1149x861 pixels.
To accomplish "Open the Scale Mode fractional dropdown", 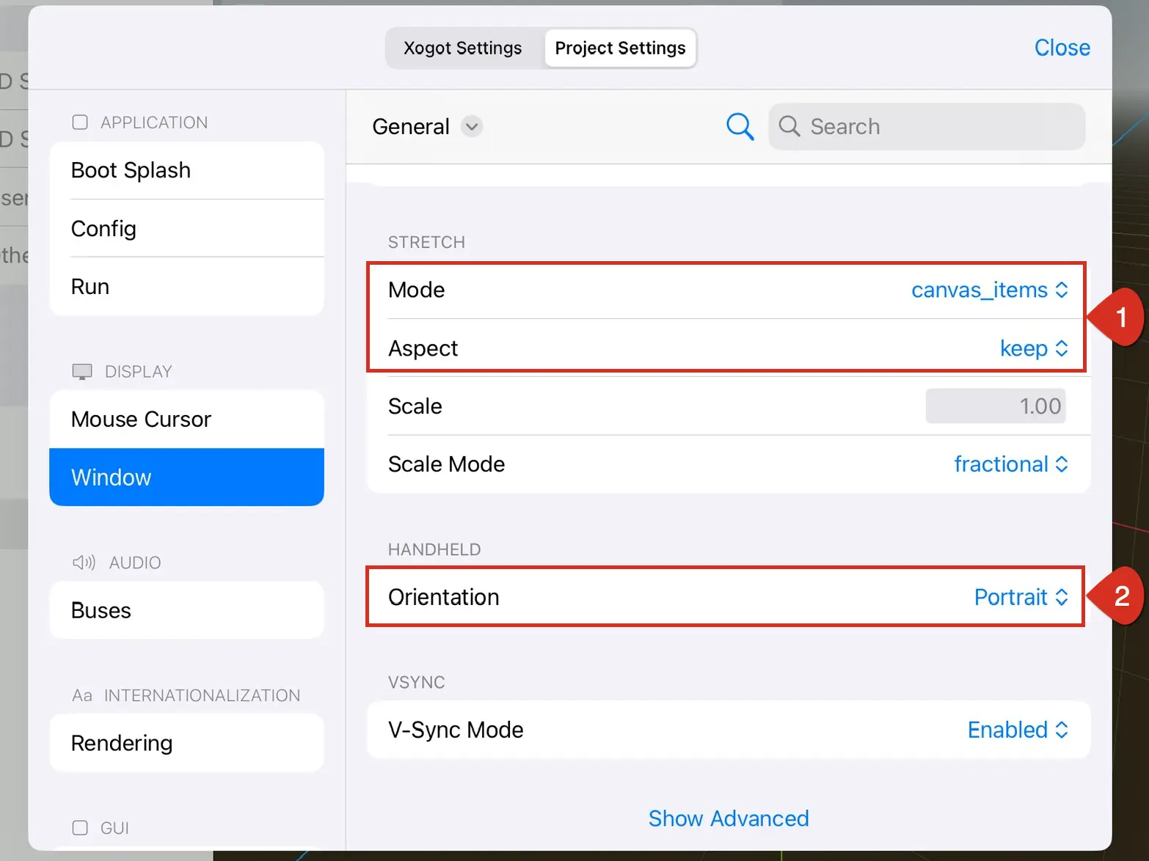I will [x=1010, y=464].
